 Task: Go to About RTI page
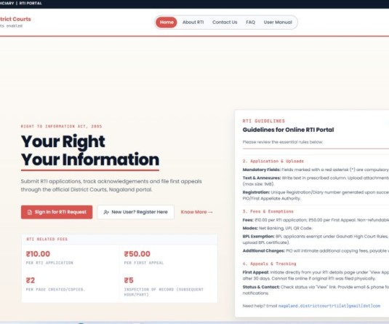193,23
